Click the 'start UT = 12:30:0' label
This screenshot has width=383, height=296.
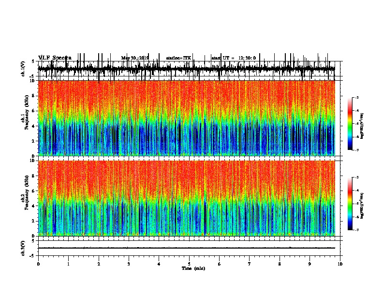coord(234,58)
